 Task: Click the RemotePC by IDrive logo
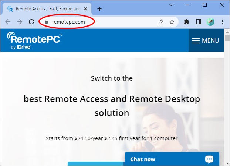(34, 40)
